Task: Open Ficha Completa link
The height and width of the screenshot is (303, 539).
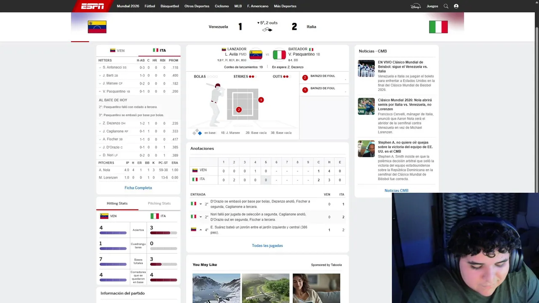Action: click(x=138, y=188)
